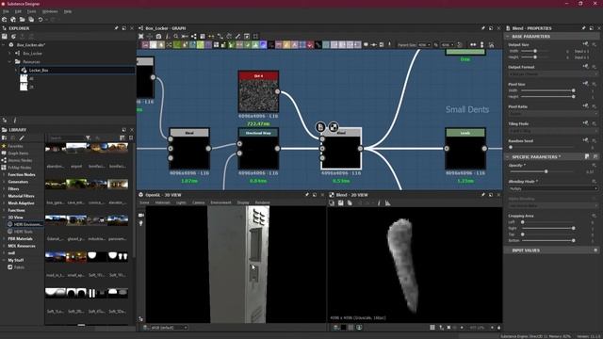Open the Display menu in 3D View
Image resolution: width=603 pixels, height=339 pixels.
[243, 202]
